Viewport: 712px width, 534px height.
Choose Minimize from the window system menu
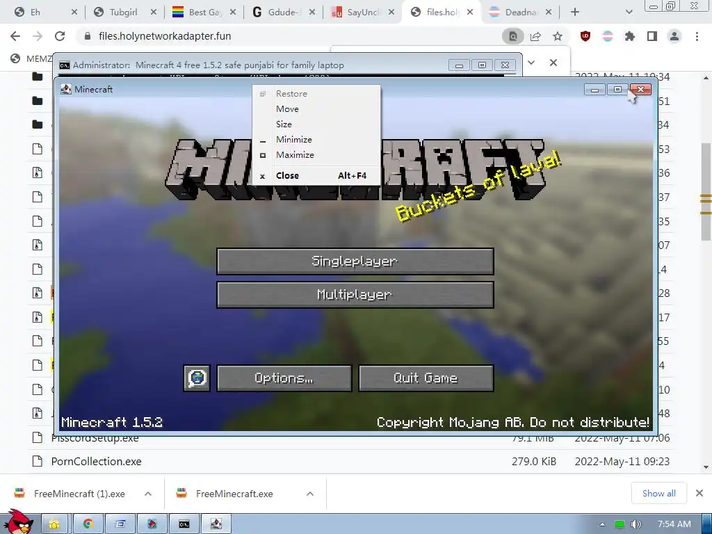(x=316, y=139)
